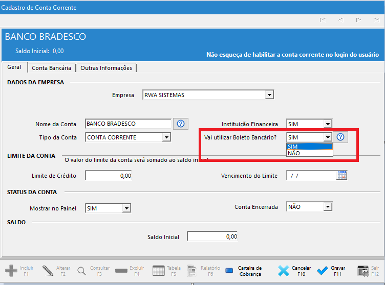This screenshot has width=385, height=285.
Task: Open help icon beside Nome da Conta
Action: click(x=181, y=124)
